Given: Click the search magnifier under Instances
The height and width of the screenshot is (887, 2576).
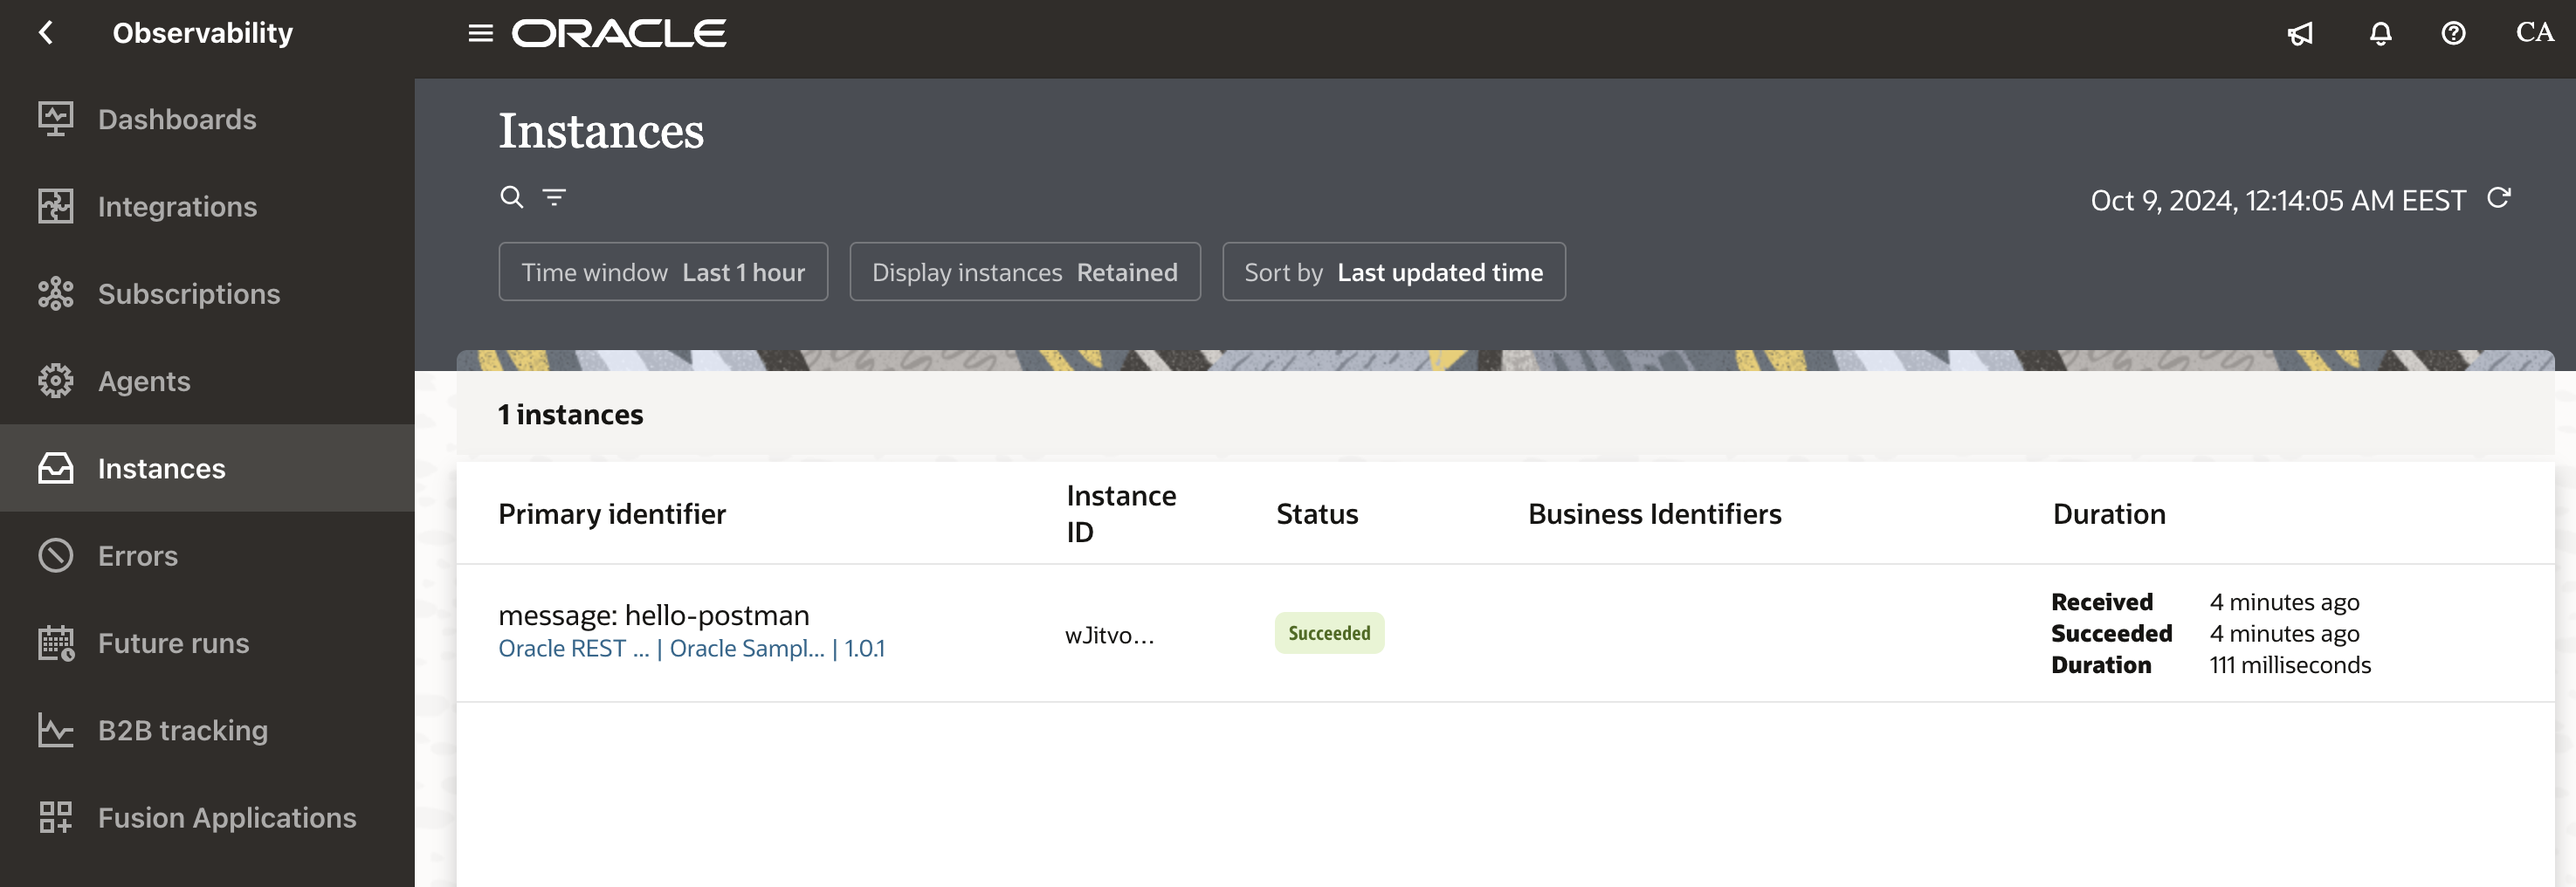Looking at the screenshot, I should pos(511,197).
